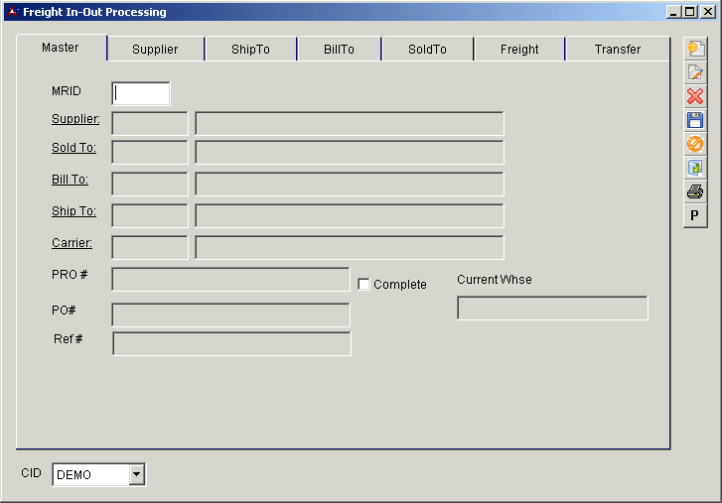
Task: Click into the PRO # field
Action: tap(230, 279)
